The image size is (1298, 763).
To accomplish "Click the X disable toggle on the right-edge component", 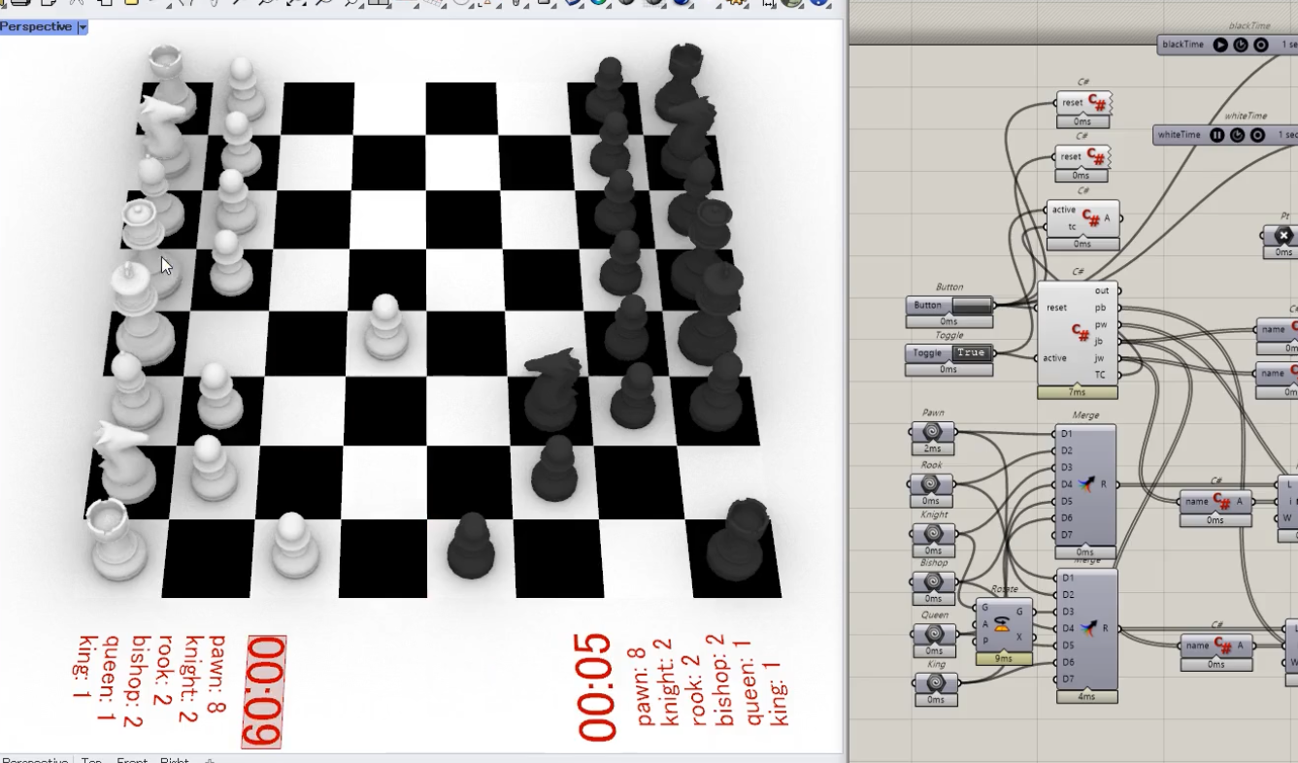I will point(1283,235).
